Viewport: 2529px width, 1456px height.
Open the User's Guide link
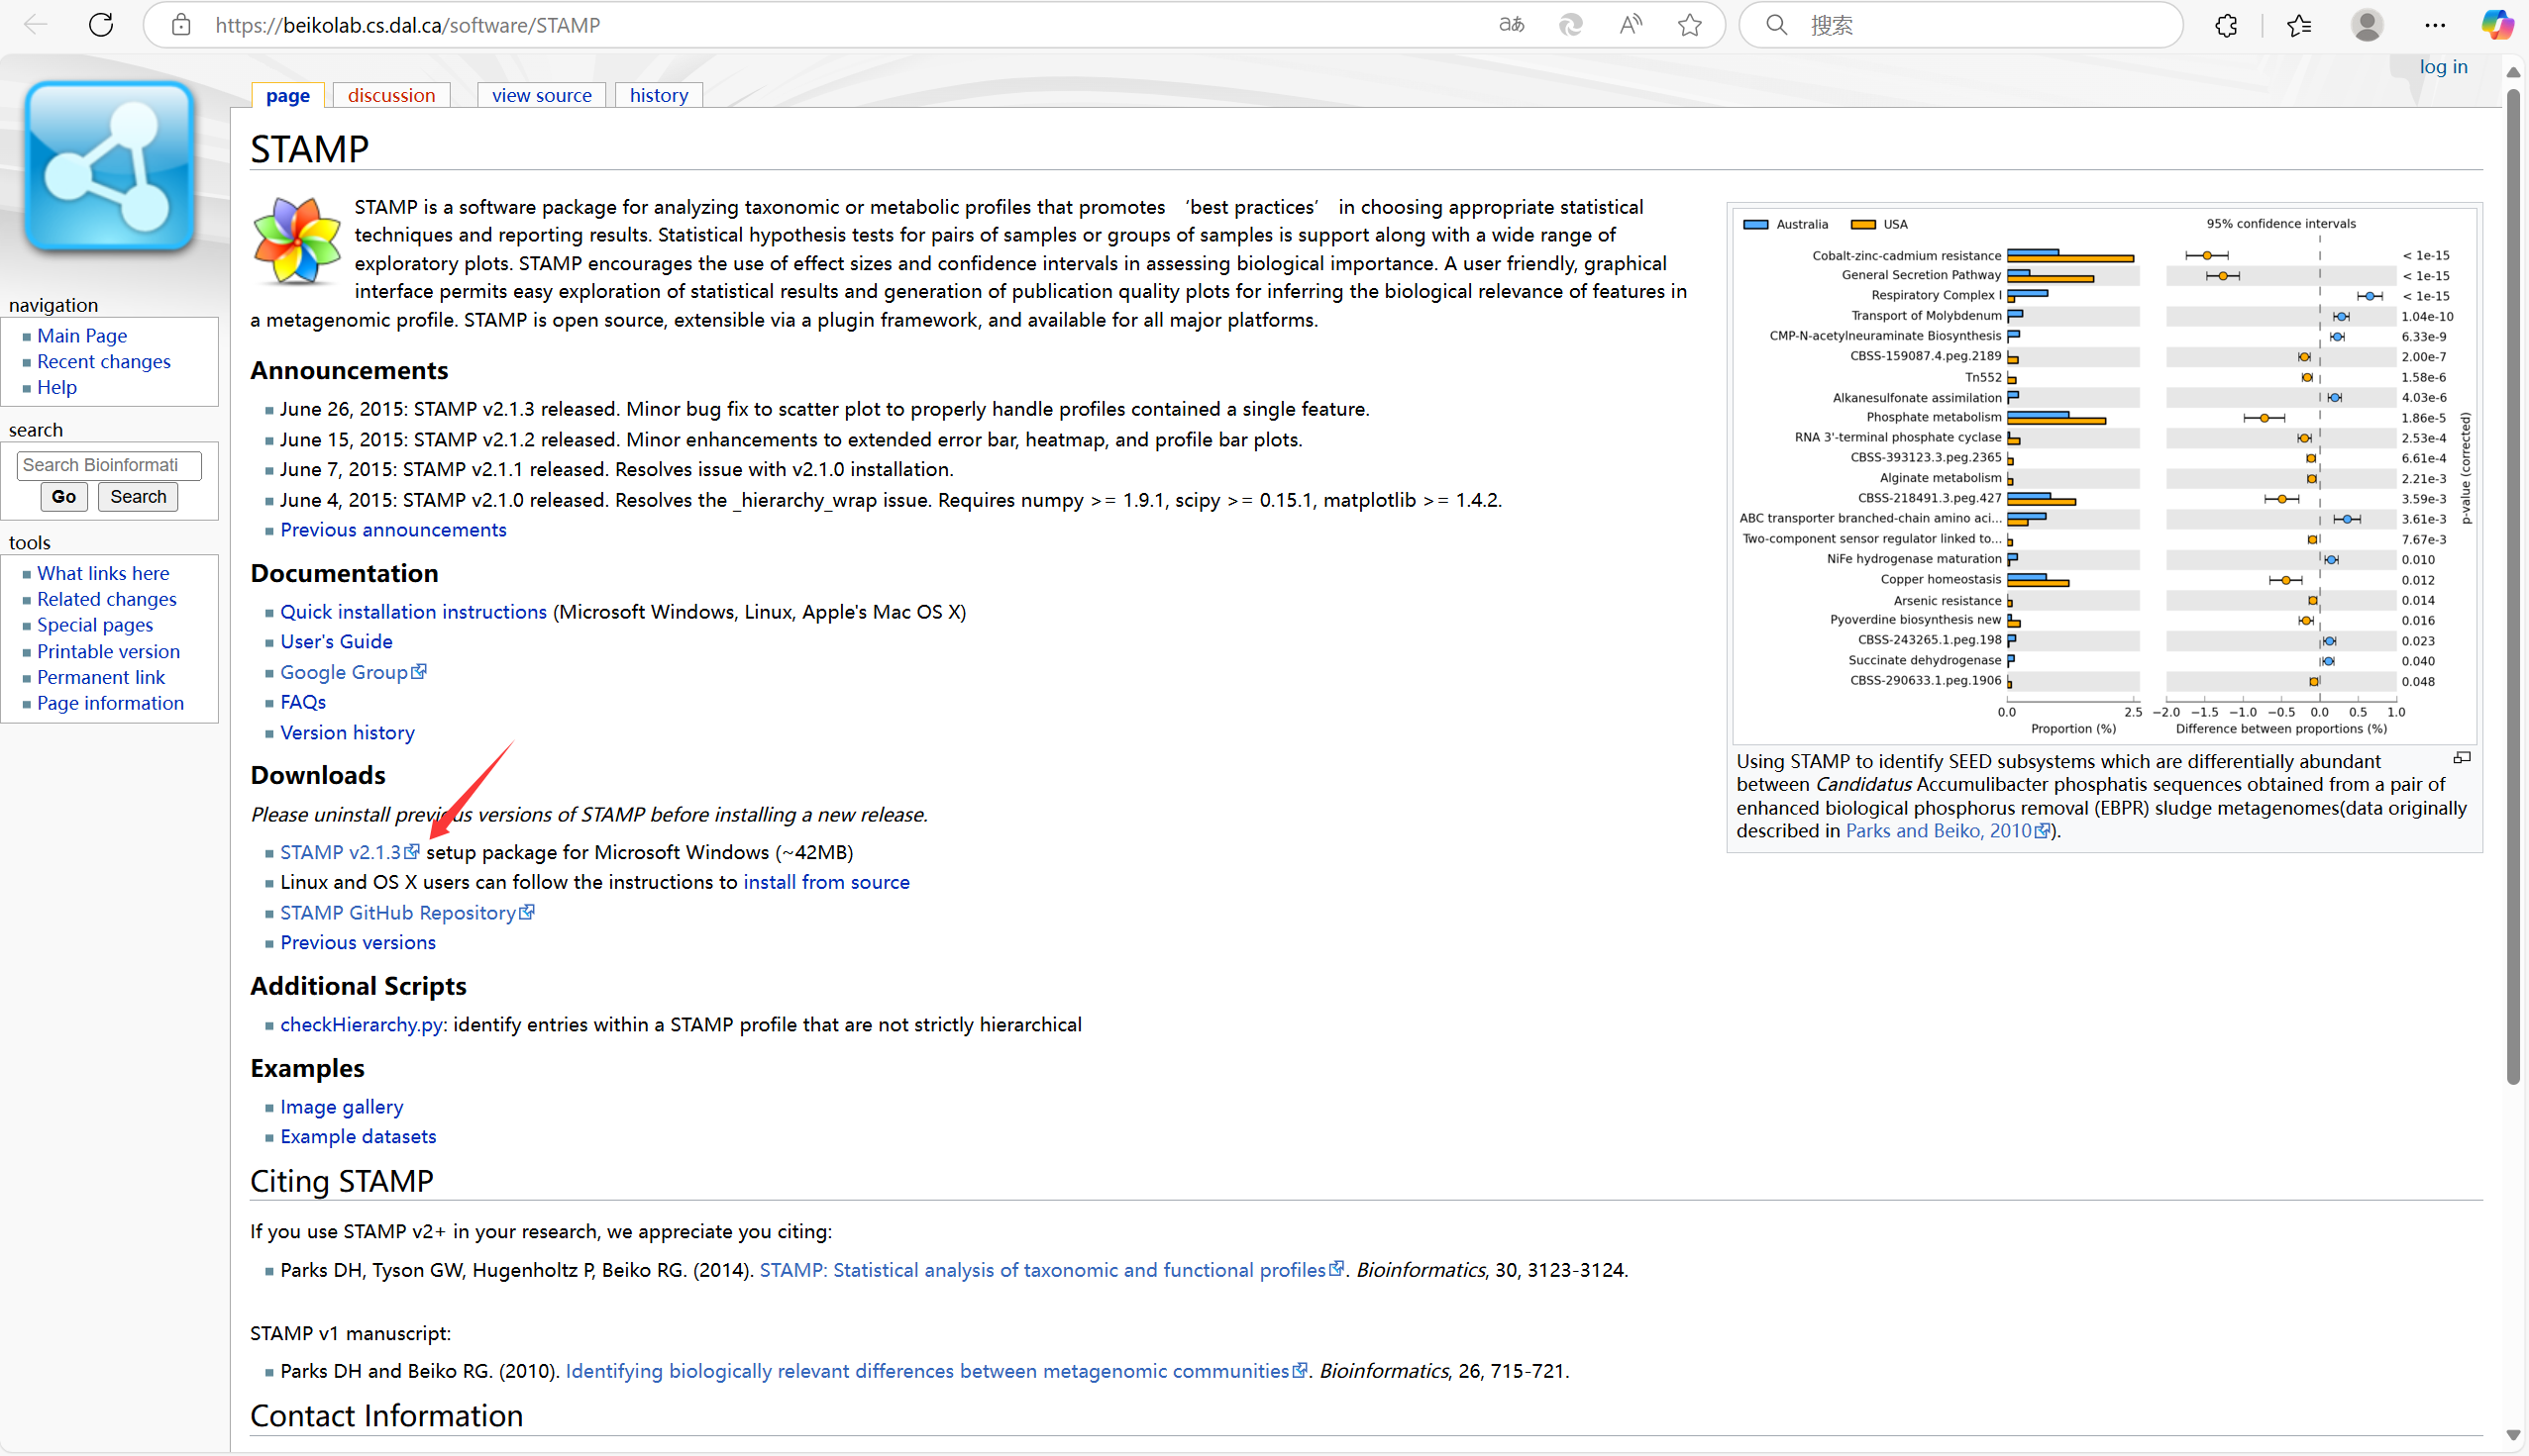(x=336, y=642)
